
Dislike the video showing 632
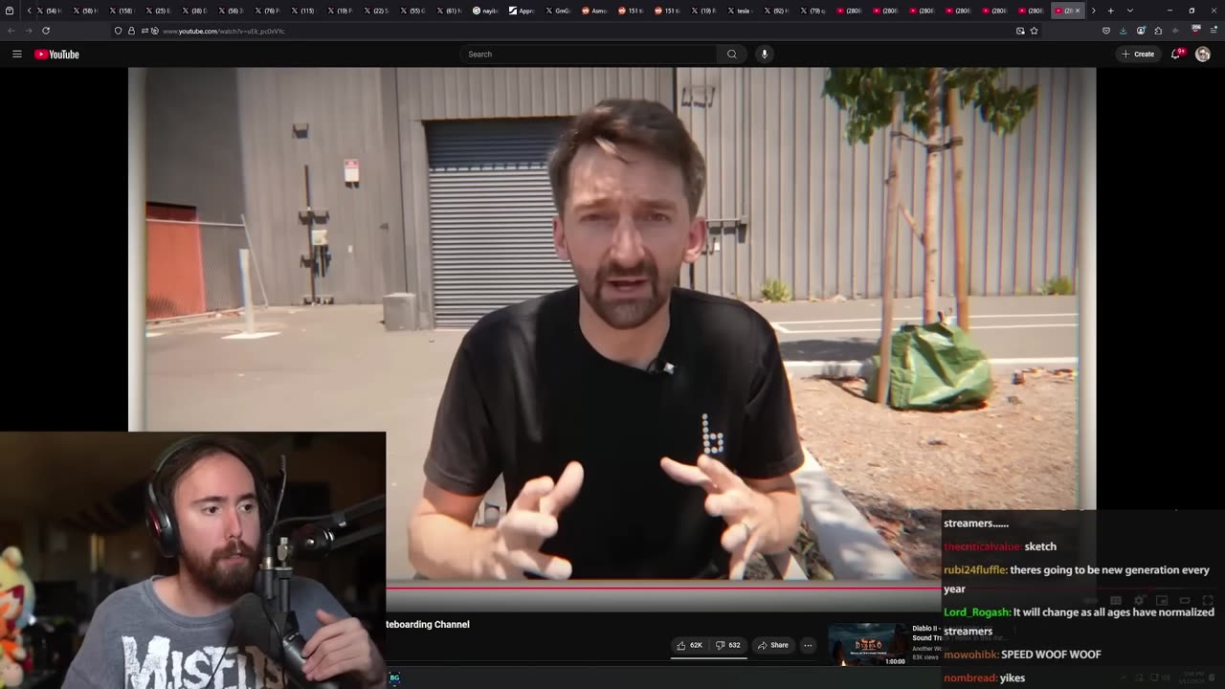click(728, 645)
